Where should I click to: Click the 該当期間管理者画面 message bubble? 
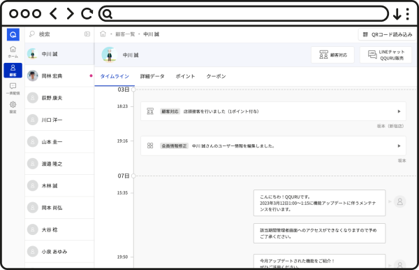pos(319,233)
